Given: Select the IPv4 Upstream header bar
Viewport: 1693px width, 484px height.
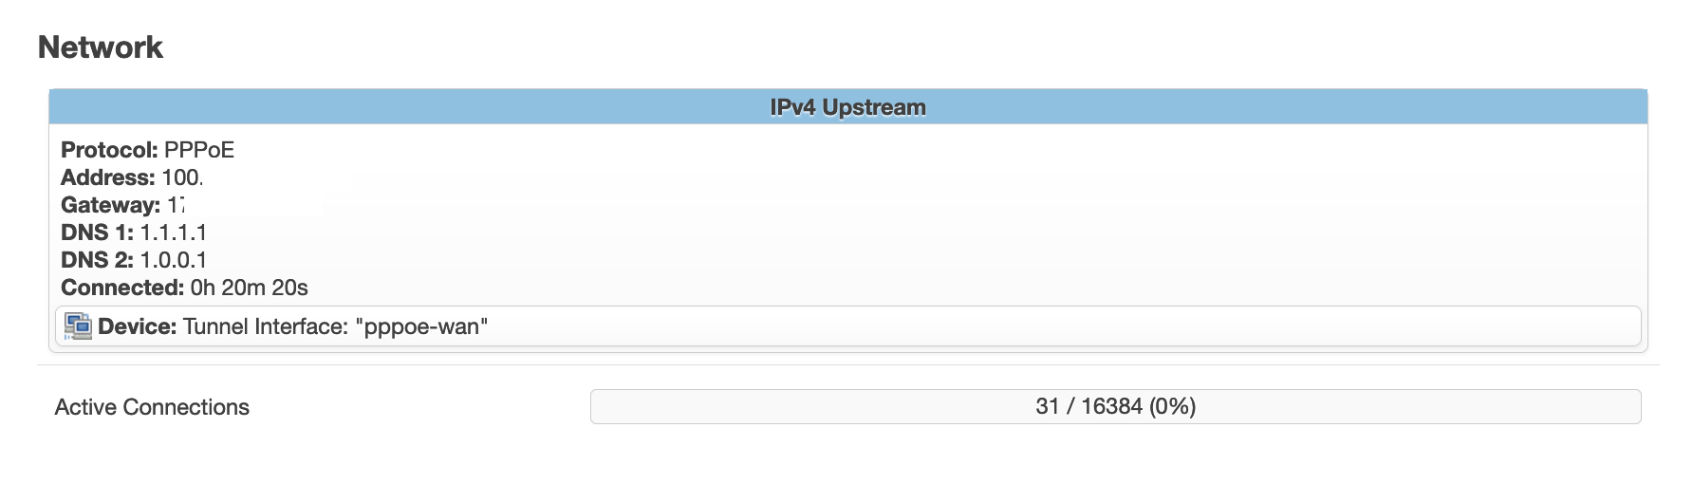Looking at the screenshot, I should click(x=847, y=107).
